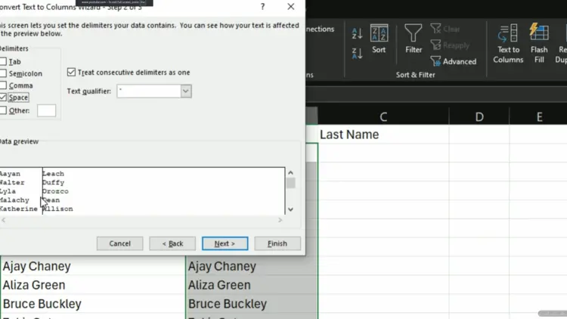Check the Semicolon delimiter box
This screenshot has width=567, height=319.
(3, 73)
